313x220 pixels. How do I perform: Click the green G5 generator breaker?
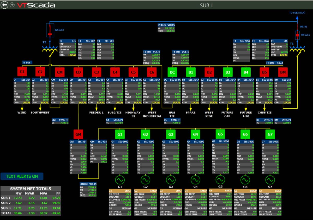pos(220,134)
